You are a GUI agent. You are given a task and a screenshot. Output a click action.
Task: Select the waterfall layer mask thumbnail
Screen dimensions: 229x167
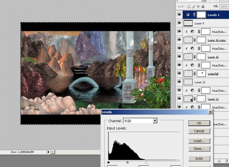tap(202, 73)
